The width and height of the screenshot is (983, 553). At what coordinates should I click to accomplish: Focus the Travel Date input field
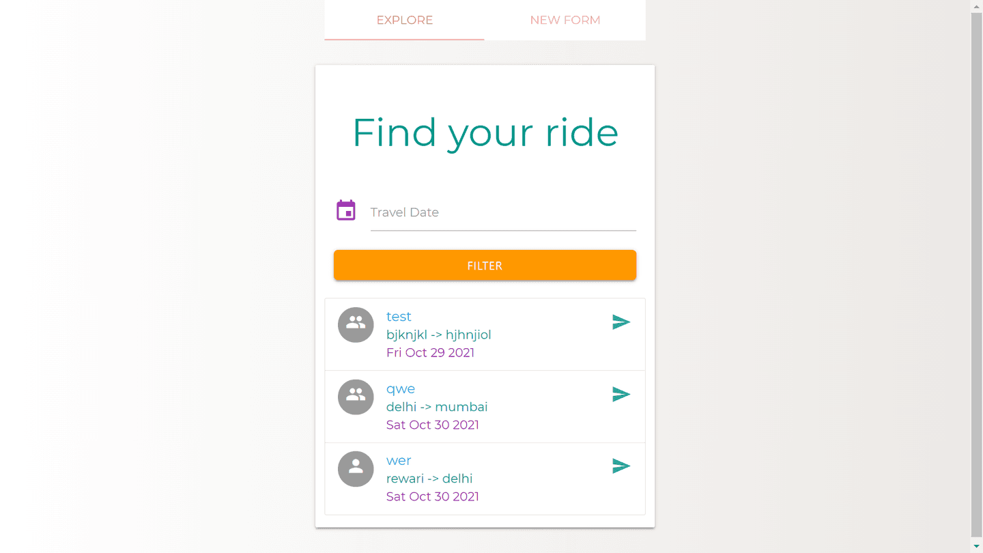click(503, 213)
